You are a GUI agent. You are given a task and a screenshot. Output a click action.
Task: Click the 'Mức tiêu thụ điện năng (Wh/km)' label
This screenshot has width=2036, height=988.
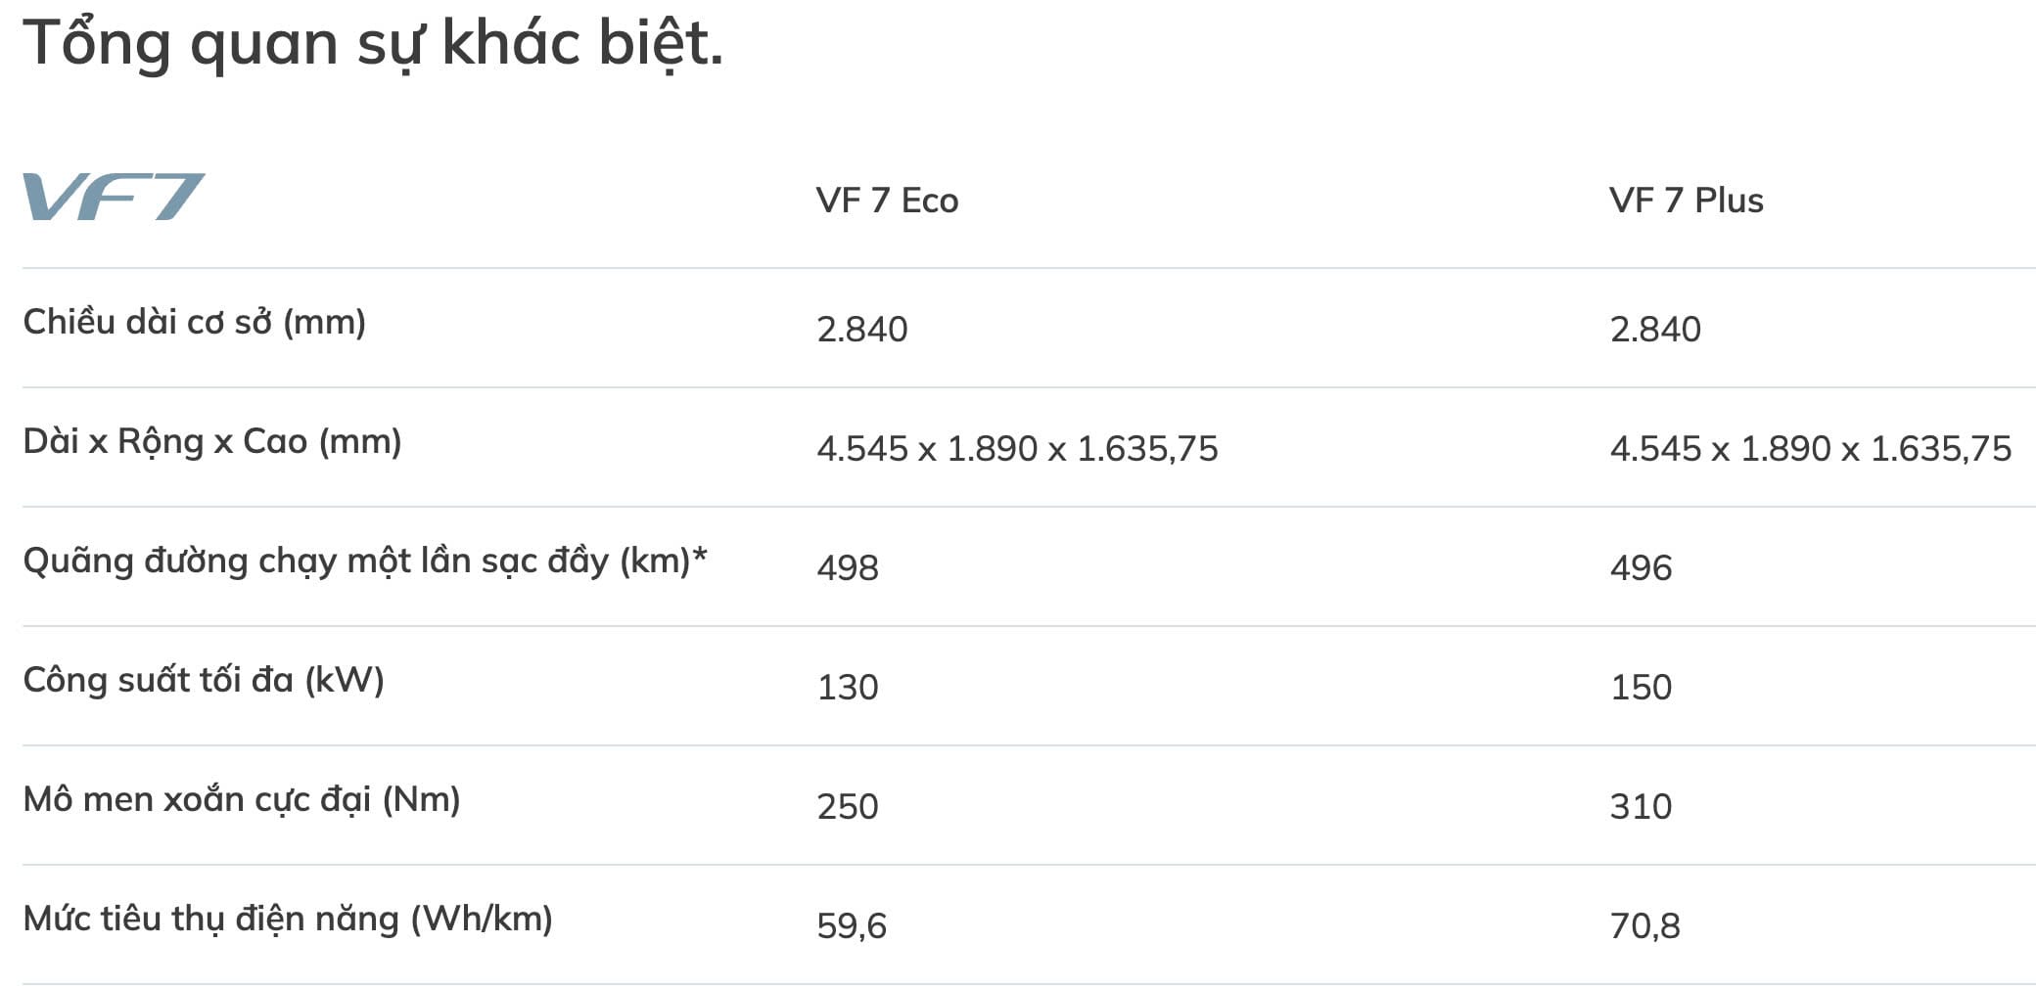pos(287,919)
